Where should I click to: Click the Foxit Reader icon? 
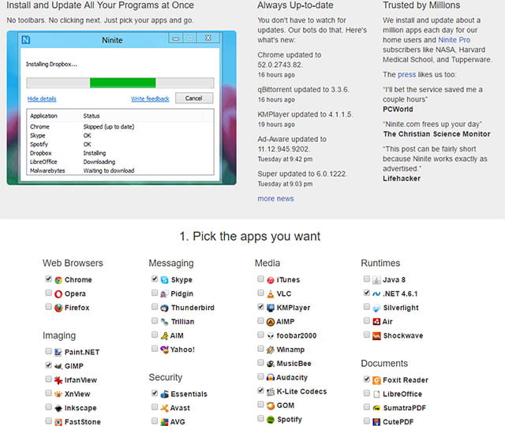click(x=377, y=379)
